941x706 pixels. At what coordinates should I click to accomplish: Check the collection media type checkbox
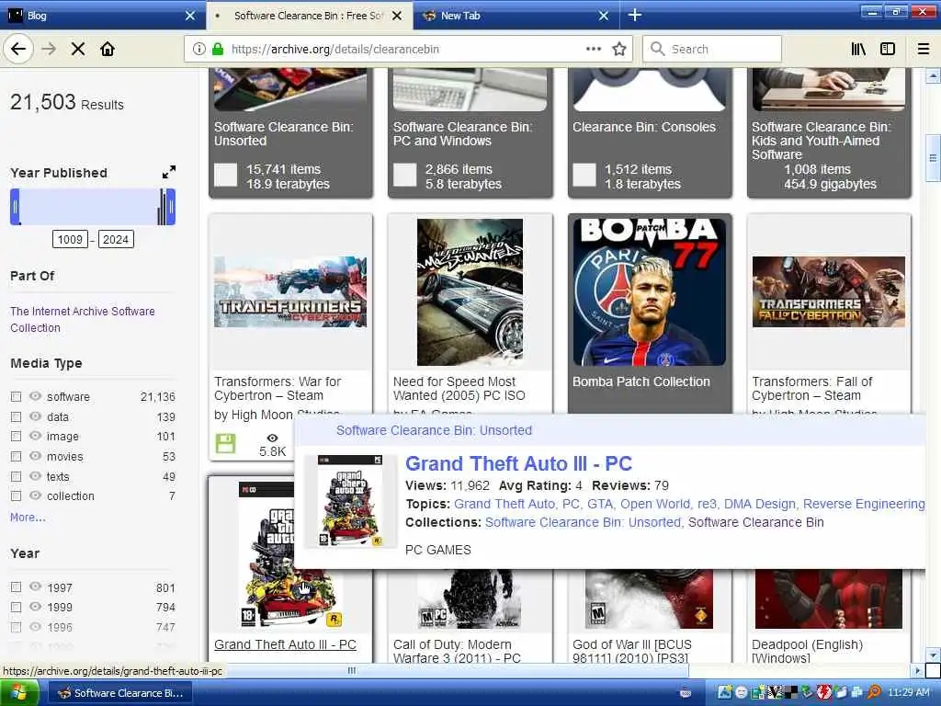pos(17,495)
